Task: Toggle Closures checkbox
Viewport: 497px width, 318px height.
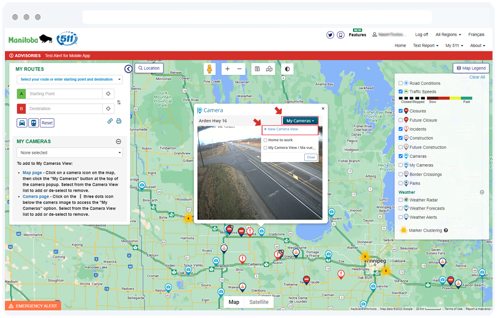Action: pos(401,111)
